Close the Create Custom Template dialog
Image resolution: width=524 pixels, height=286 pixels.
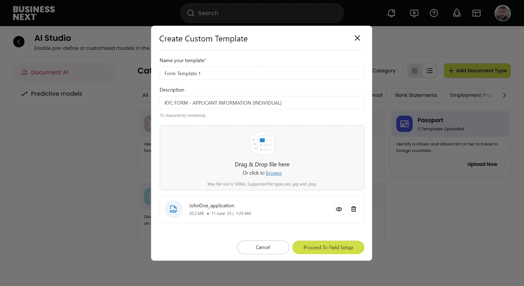tap(357, 38)
